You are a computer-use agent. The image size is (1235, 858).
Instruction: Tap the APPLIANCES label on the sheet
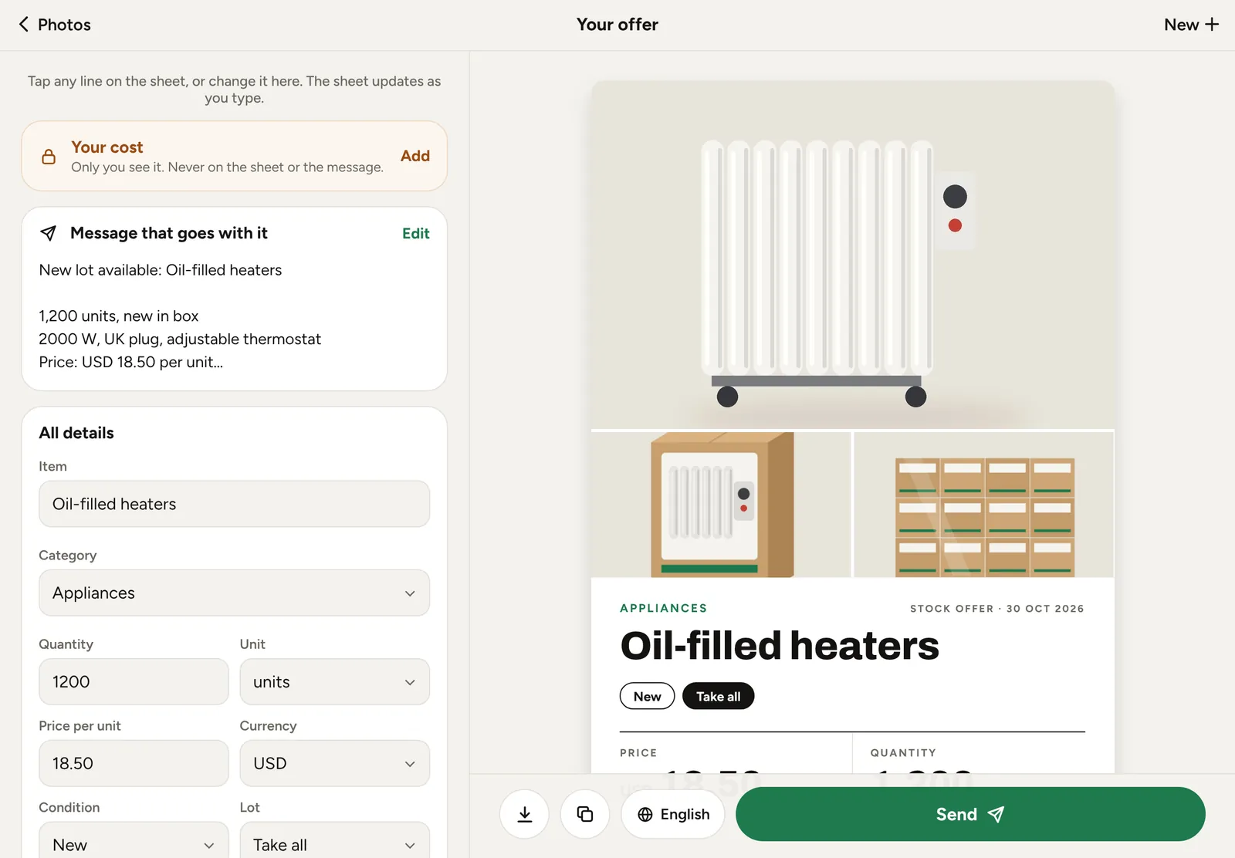pyautogui.click(x=664, y=608)
